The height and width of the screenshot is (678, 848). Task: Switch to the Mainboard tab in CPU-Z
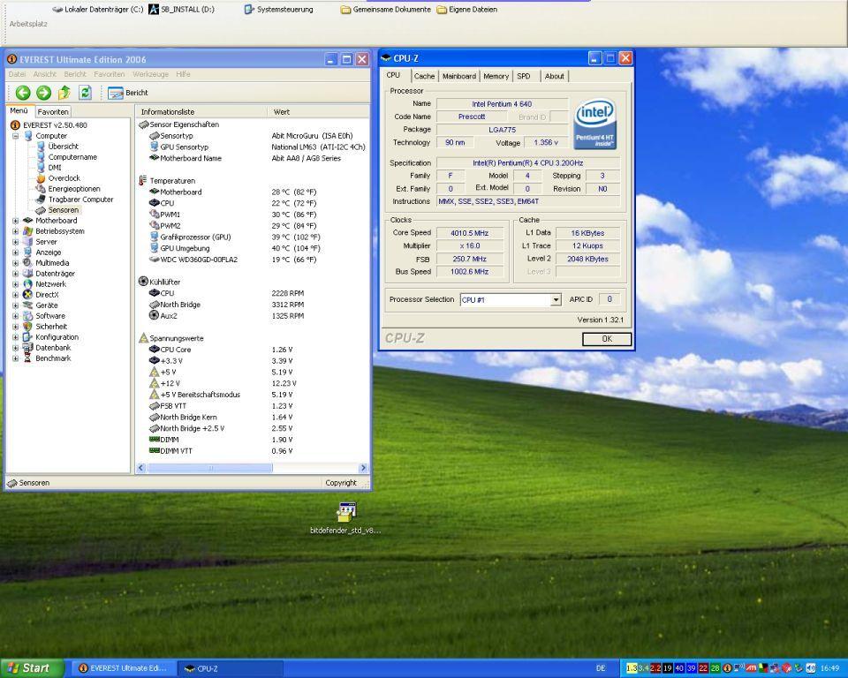point(459,76)
